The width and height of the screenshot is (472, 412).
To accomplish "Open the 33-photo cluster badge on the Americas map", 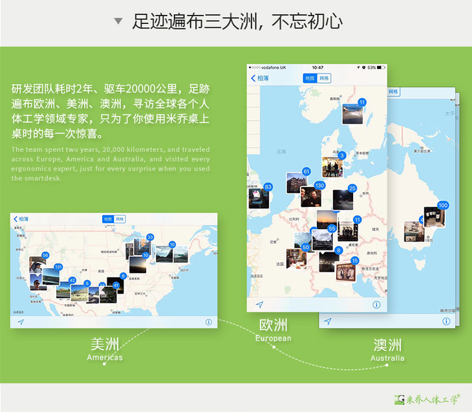I will pyautogui.click(x=150, y=237).
